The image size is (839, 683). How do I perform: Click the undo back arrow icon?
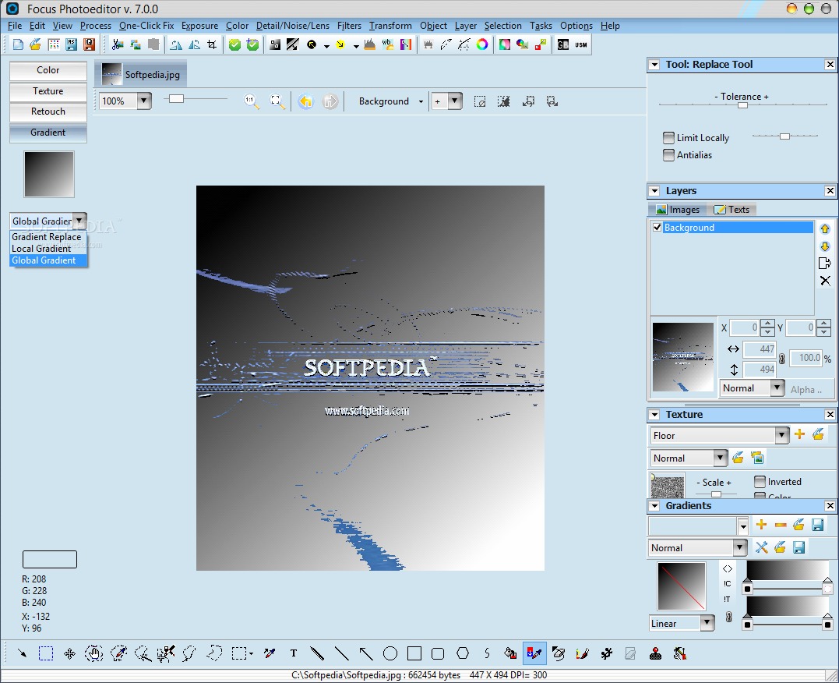pyautogui.click(x=305, y=101)
